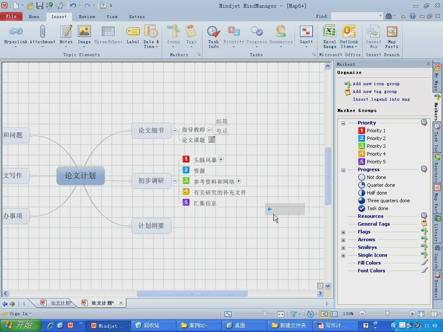
Task: Click Insert legend into map link
Action: pos(381,99)
